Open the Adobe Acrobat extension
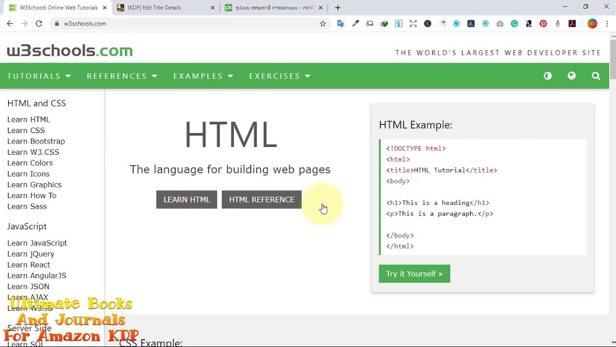Screen dimensions: 616x347 point(572,24)
